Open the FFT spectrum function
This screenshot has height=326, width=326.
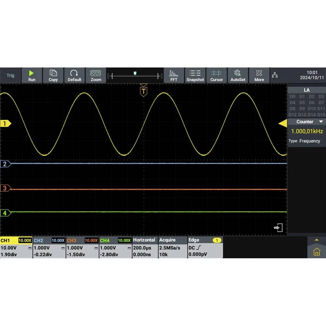pyautogui.click(x=174, y=75)
